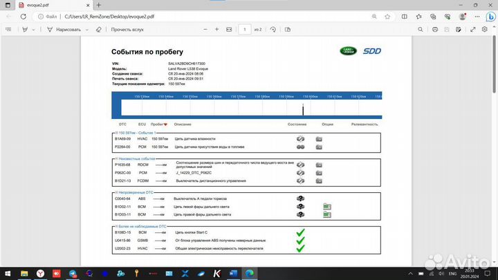Save PDF as a copy

pos(459,30)
